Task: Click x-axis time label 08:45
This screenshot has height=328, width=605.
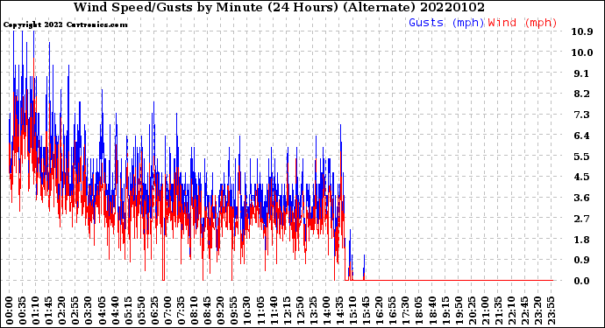Action: pyautogui.click(x=207, y=311)
